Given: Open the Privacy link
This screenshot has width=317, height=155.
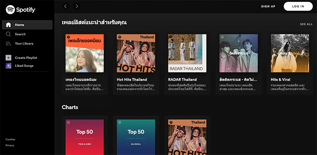Looking at the screenshot, I should tap(10, 146).
